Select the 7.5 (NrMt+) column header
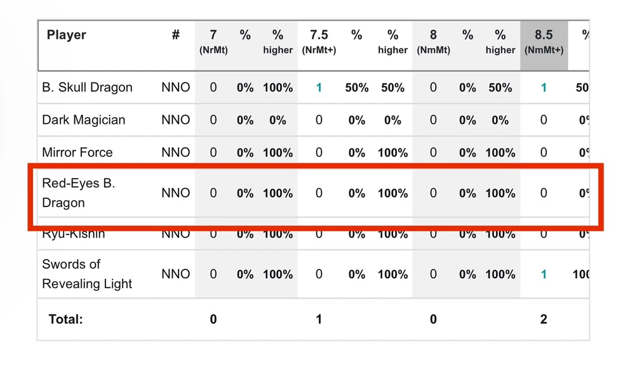Viewport: 635px width, 371px height. click(319, 42)
